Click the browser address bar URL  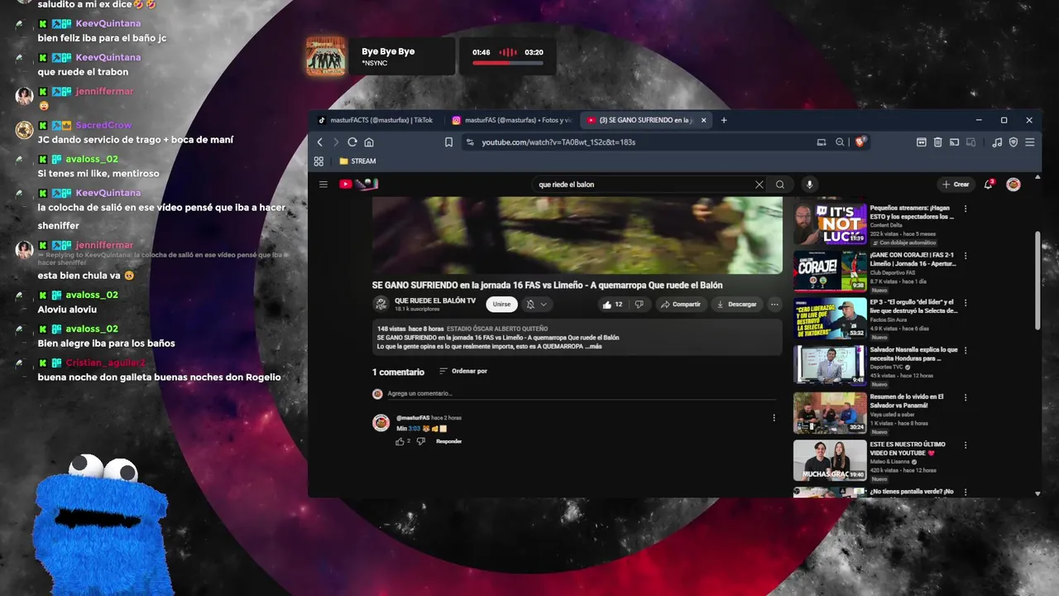tap(558, 142)
